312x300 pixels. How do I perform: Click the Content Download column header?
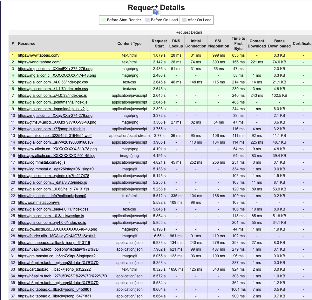[x=257, y=44]
